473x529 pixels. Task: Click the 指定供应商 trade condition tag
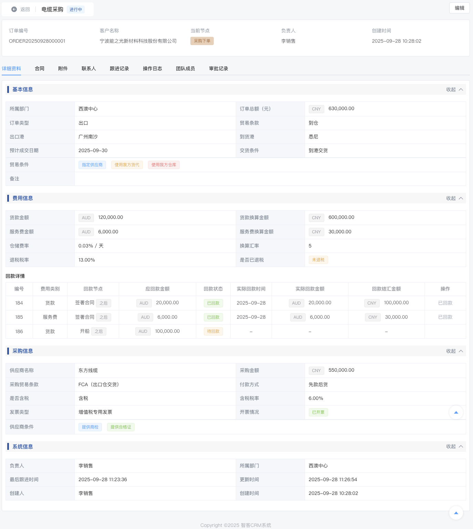pyautogui.click(x=92, y=165)
